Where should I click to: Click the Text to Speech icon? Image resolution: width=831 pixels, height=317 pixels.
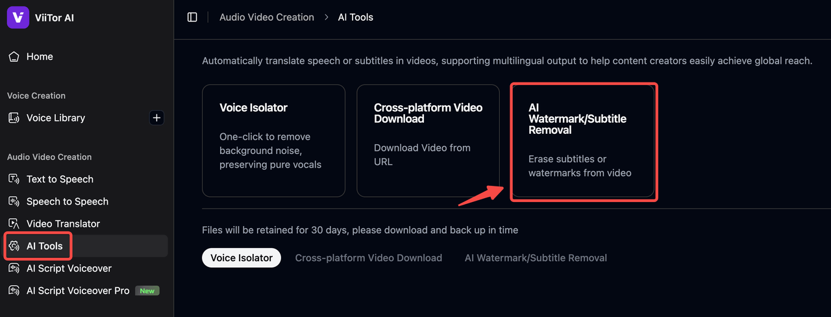(14, 179)
